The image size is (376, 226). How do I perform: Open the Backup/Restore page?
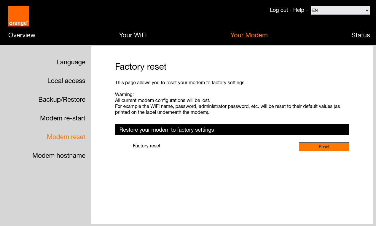(x=62, y=99)
